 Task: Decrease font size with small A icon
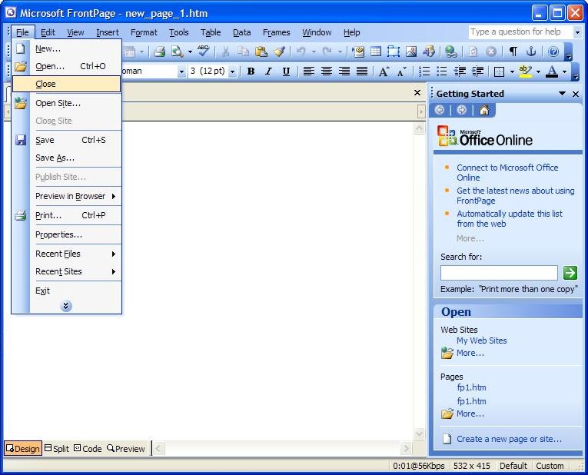click(402, 71)
